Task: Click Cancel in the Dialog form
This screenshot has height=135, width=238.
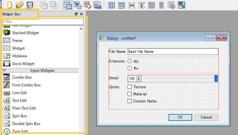Action: [x=206, y=117]
